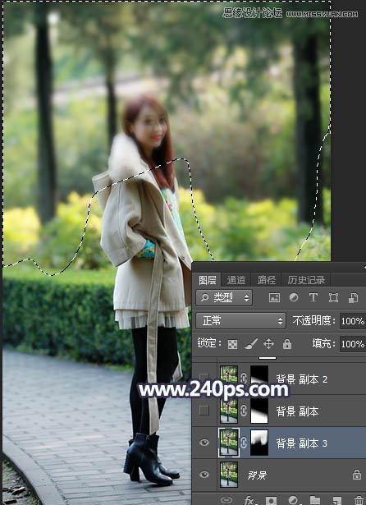The width and height of the screenshot is (366, 505).
Task: Click mask link chain on 背景 副本 2
Action: point(244,379)
